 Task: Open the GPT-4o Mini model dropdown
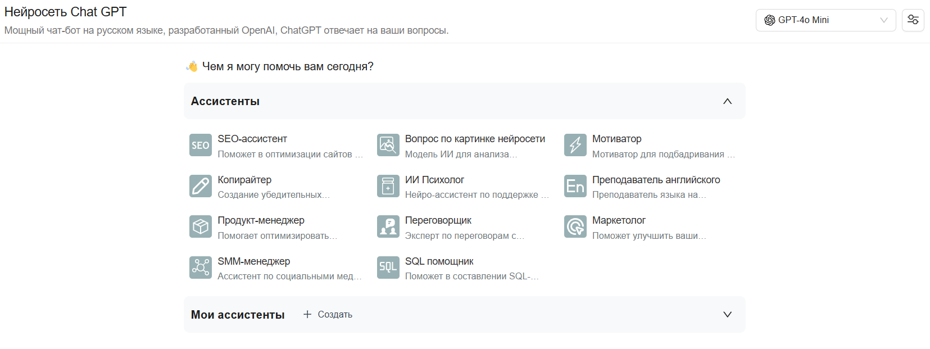coord(825,20)
